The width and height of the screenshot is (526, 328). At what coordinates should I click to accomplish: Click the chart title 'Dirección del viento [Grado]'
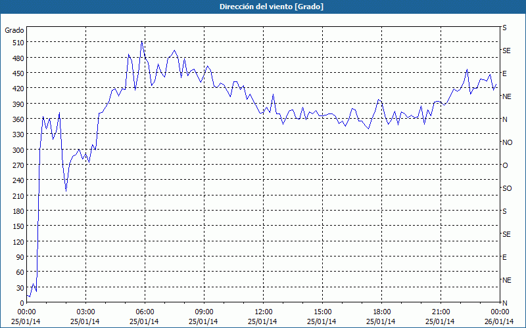(272, 7)
